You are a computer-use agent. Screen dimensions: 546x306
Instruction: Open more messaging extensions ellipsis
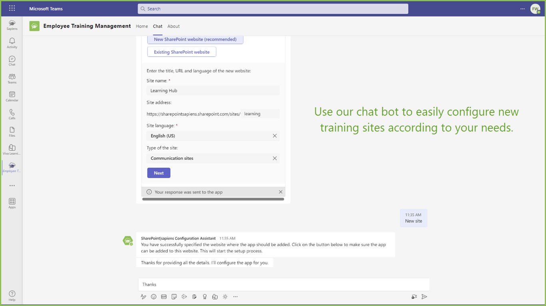235,296
